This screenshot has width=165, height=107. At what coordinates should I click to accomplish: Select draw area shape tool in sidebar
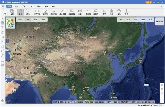click(x=2, y=42)
